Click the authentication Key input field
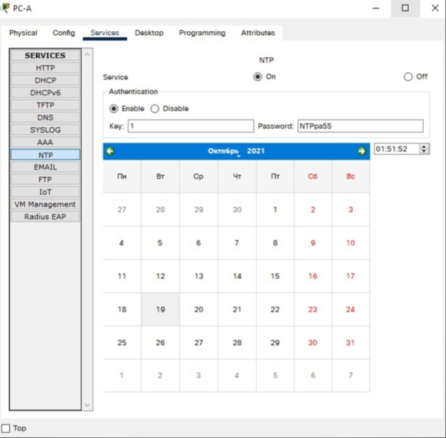Image resolution: width=446 pixels, height=438 pixels. pos(190,126)
